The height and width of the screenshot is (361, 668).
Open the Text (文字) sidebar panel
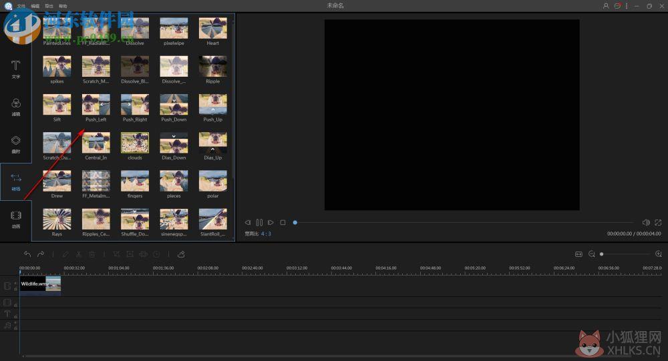pos(16,69)
